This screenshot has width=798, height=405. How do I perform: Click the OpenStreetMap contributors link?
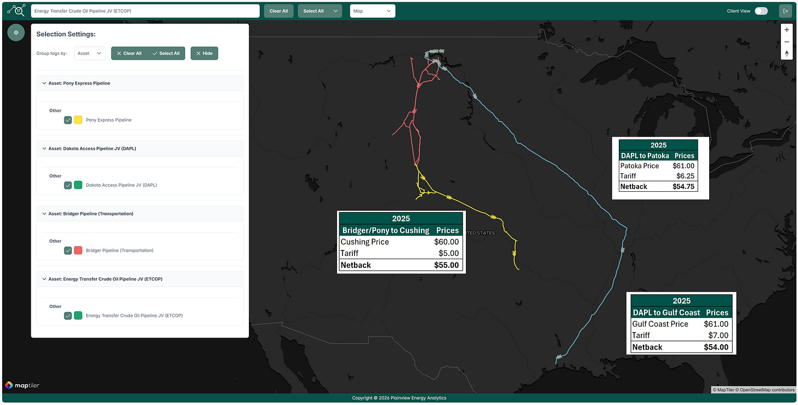click(766, 390)
